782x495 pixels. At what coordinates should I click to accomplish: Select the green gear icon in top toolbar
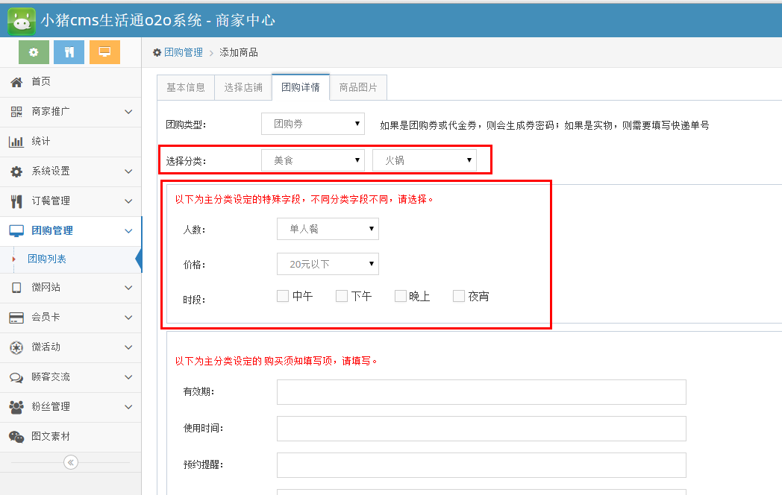[32, 53]
